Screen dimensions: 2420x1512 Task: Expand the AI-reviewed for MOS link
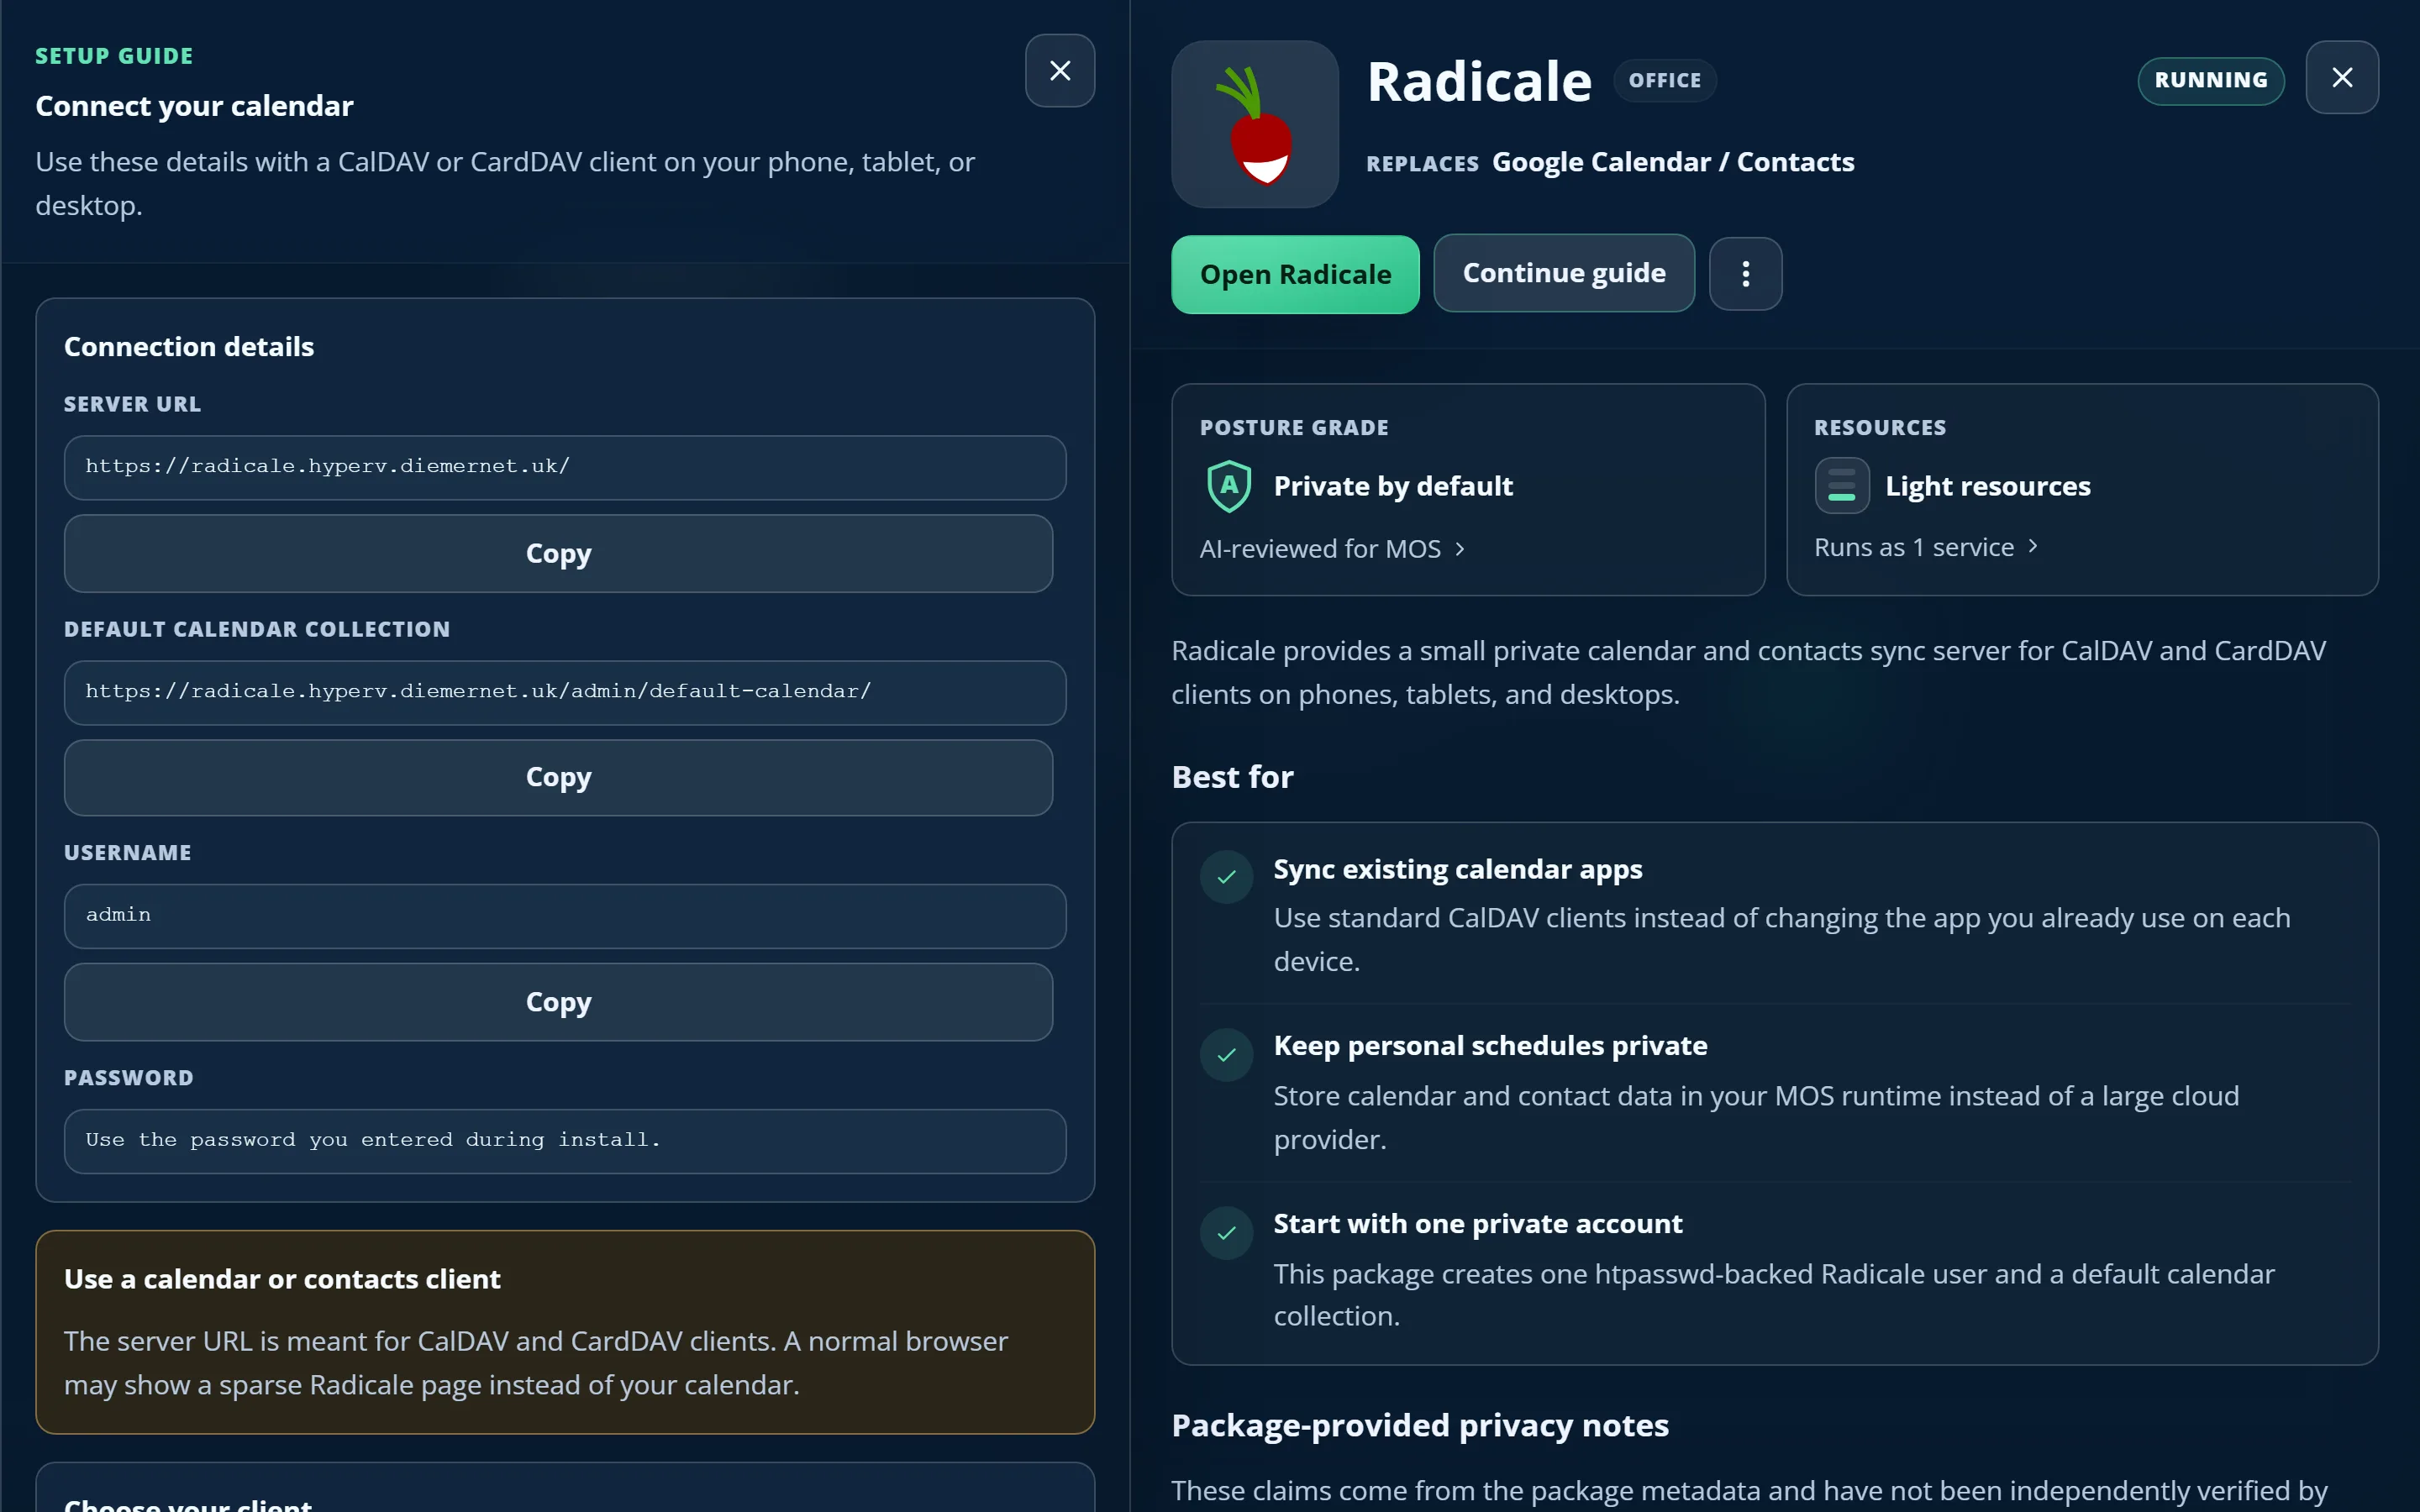click(1331, 549)
